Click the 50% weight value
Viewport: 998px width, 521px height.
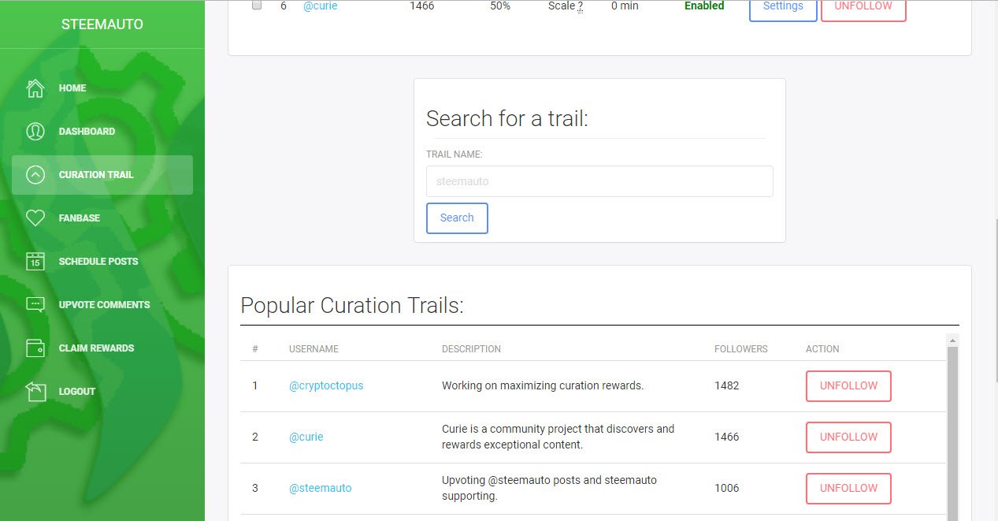coord(499,6)
